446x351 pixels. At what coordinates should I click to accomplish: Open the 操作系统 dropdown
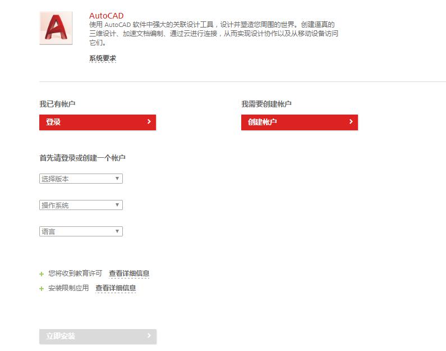click(81, 205)
